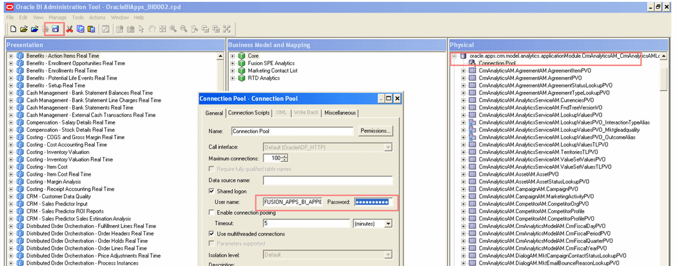The width and height of the screenshot is (677, 266).
Task: Open the Tools menu
Action: click(x=78, y=17)
